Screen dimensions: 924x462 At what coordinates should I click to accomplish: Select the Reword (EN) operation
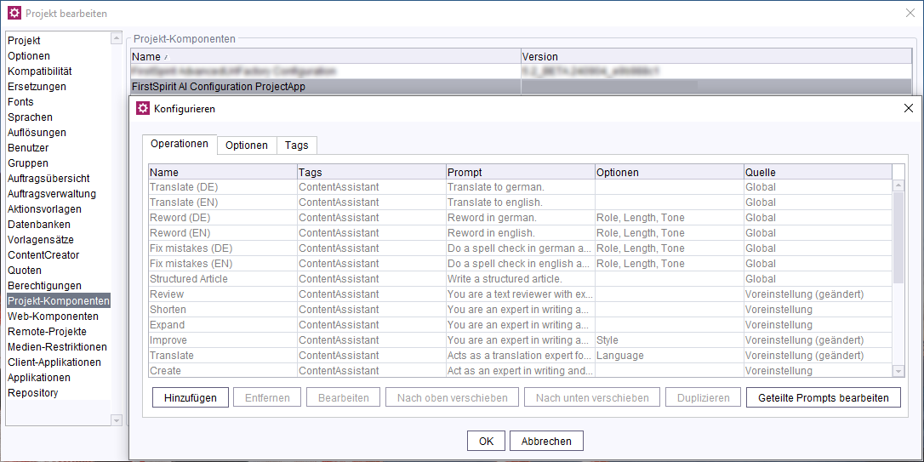coord(521,233)
